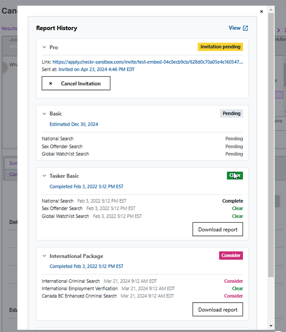The height and width of the screenshot is (332, 286).
Task: Click International Employment Verification row
Action: pos(142,288)
